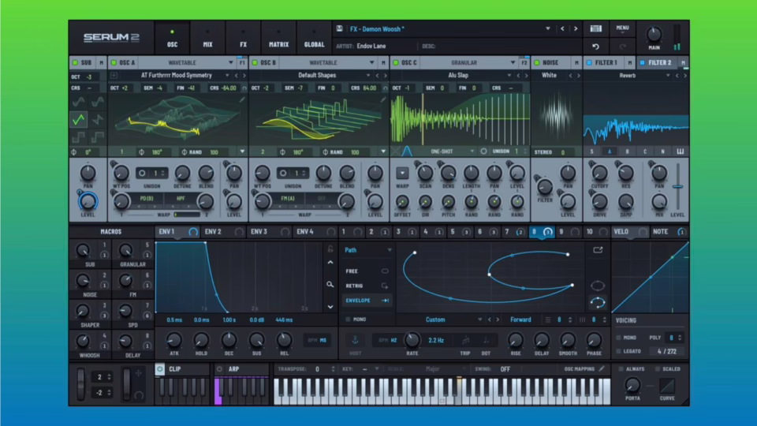
Task: Set LFO trigger mode to RETRIG
Action: pos(367,286)
